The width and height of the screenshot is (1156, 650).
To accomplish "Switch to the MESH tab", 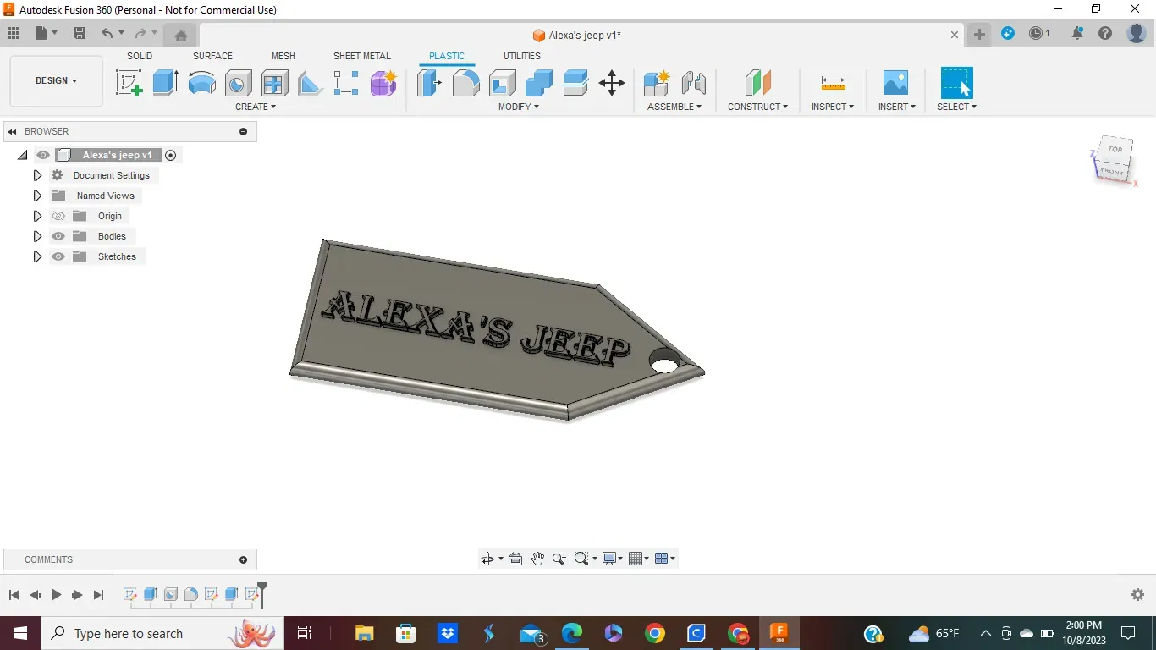I will point(283,56).
